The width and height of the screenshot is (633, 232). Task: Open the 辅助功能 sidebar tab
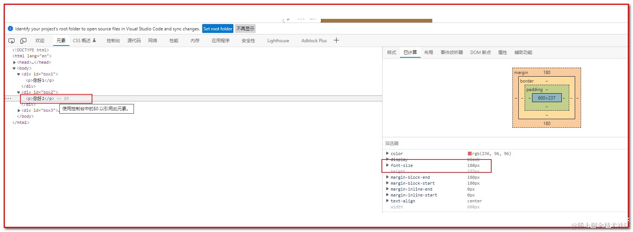coord(523,53)
